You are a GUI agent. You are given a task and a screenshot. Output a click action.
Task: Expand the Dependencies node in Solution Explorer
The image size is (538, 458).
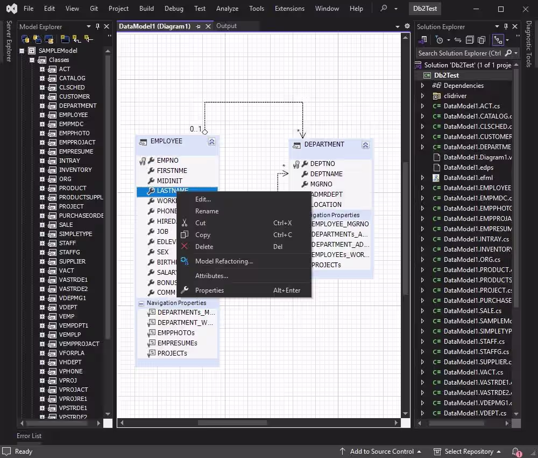(422, 86)
